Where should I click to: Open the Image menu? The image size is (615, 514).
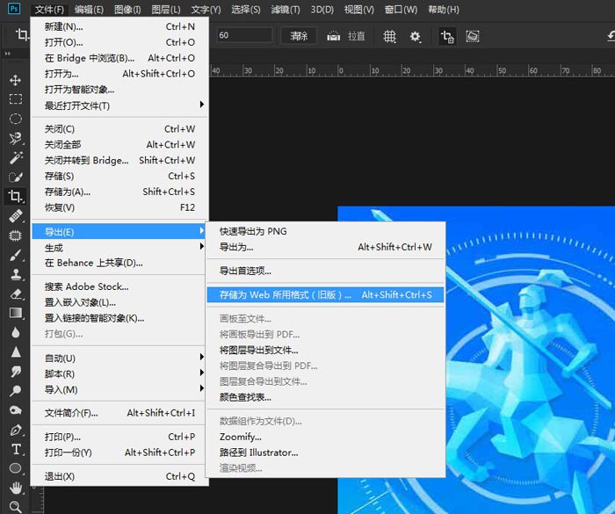[127, 10]
